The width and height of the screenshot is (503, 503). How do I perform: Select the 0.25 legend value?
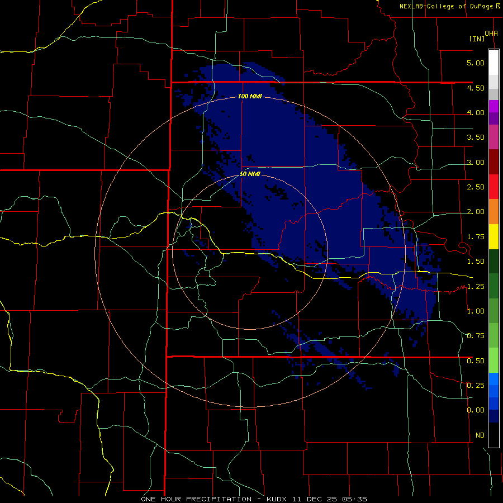click(x=476, y=386)
